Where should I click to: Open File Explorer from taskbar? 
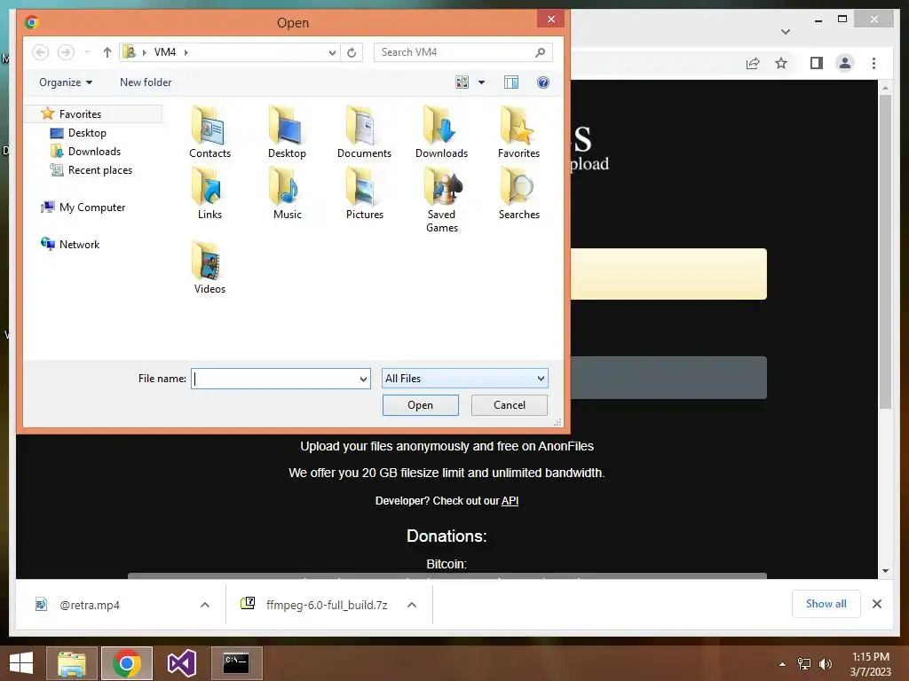point(72,663)
